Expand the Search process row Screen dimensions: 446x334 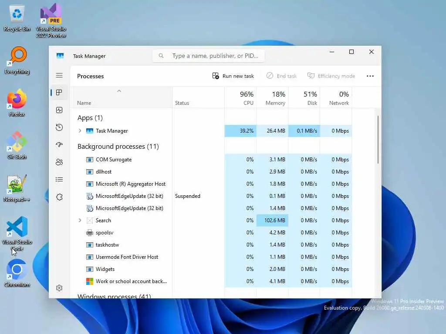(80, 220)
